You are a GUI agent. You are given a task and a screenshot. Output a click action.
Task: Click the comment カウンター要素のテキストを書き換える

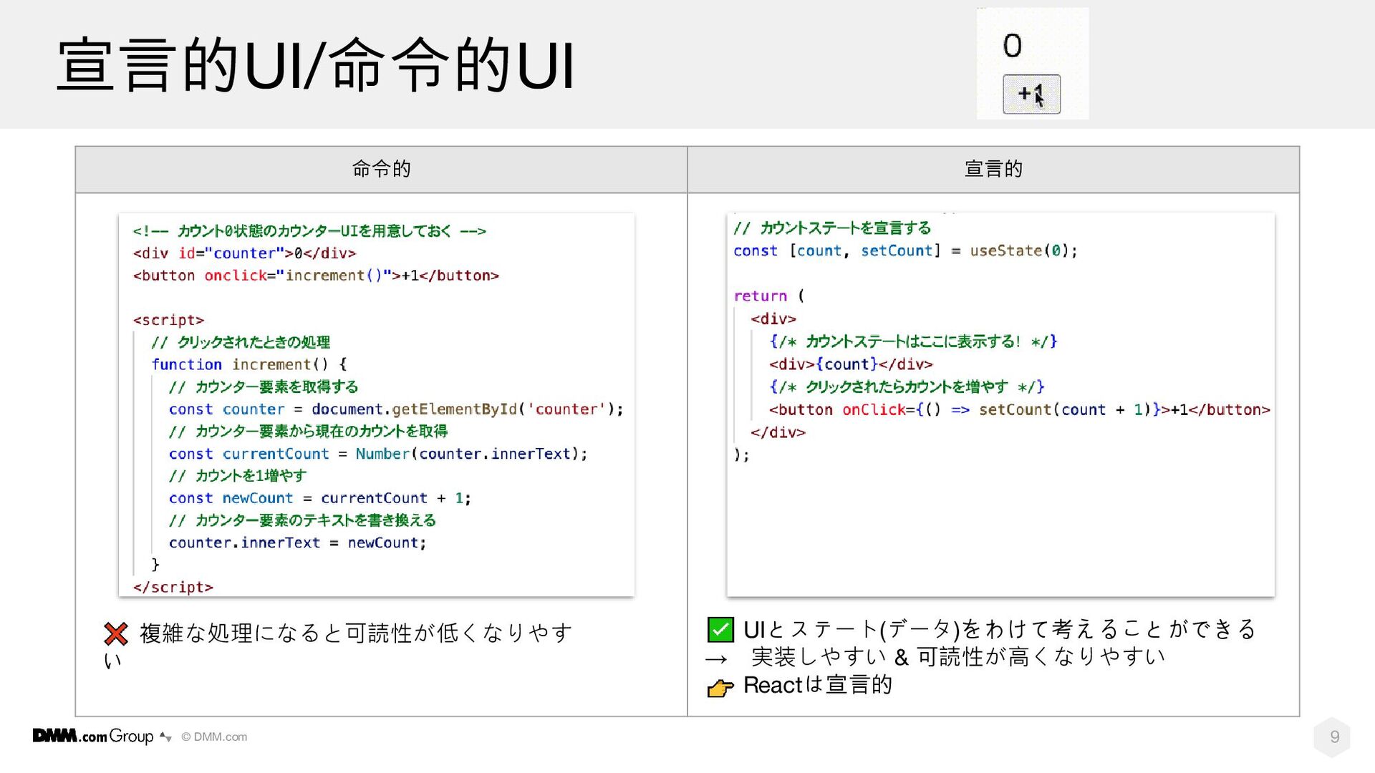click(302, 520)
